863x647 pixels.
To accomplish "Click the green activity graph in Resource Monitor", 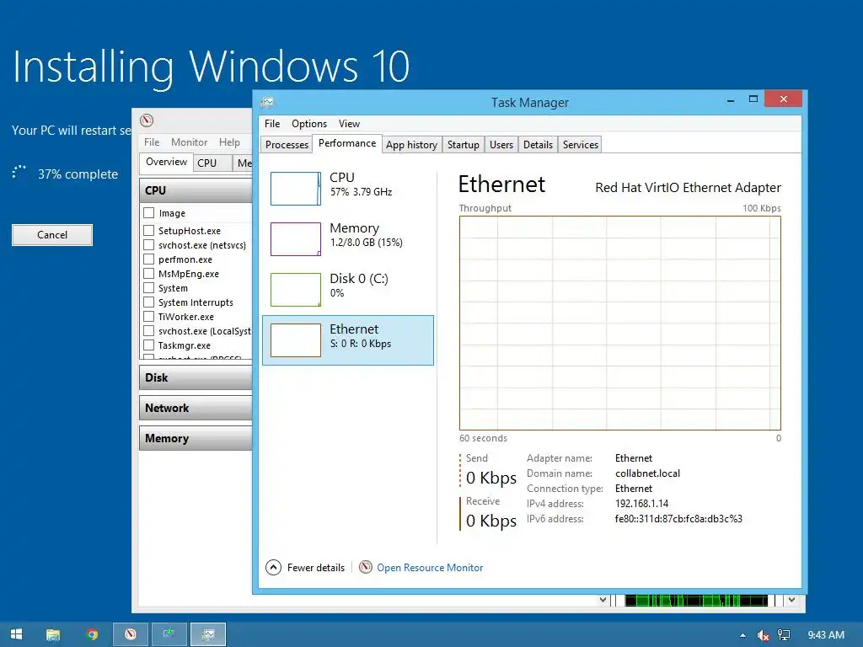I will click(x=696, y=600).
